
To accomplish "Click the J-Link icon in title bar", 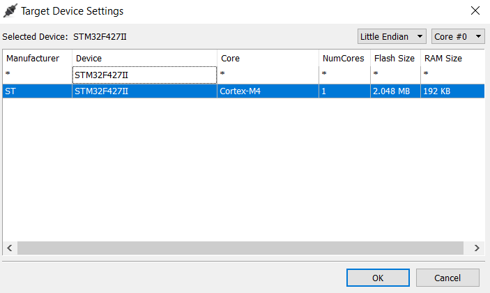I will pos(10,11).
